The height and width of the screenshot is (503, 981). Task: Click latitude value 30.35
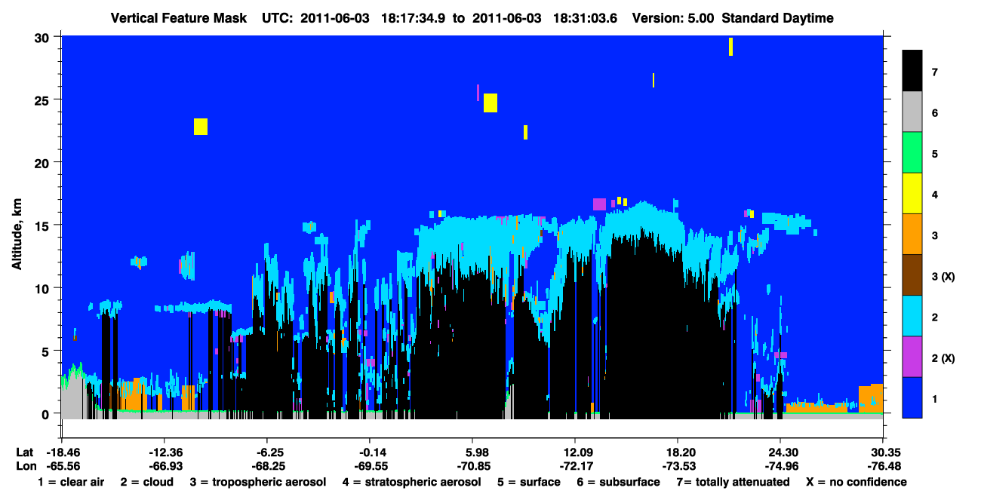(x=883, y=452)
